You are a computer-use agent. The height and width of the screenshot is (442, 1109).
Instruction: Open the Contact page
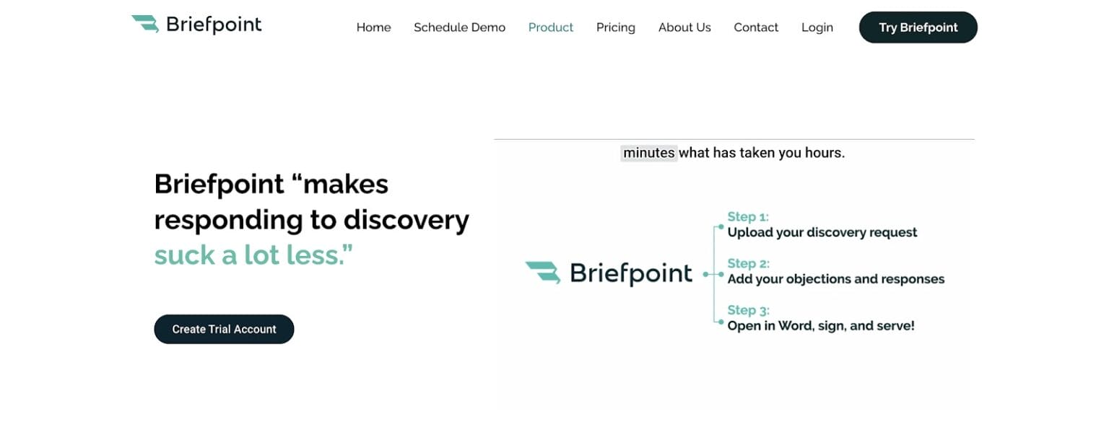coord(756,27)
